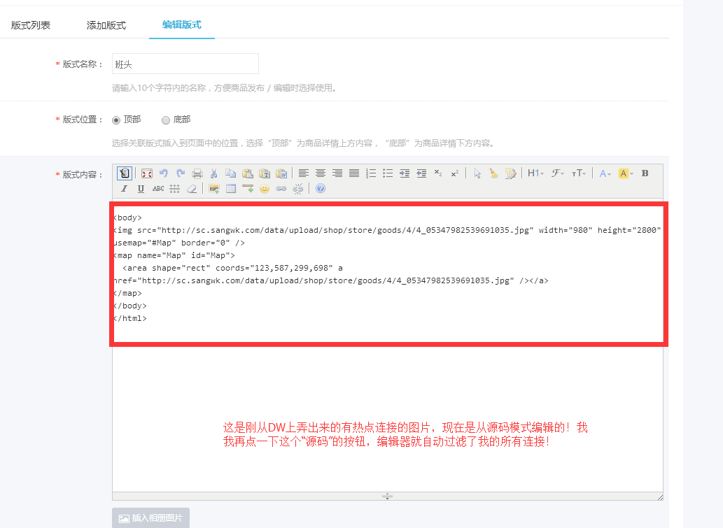Screen dimensions: 723x528
Task: Decrease indent
Action: click(x=421, y=173)
